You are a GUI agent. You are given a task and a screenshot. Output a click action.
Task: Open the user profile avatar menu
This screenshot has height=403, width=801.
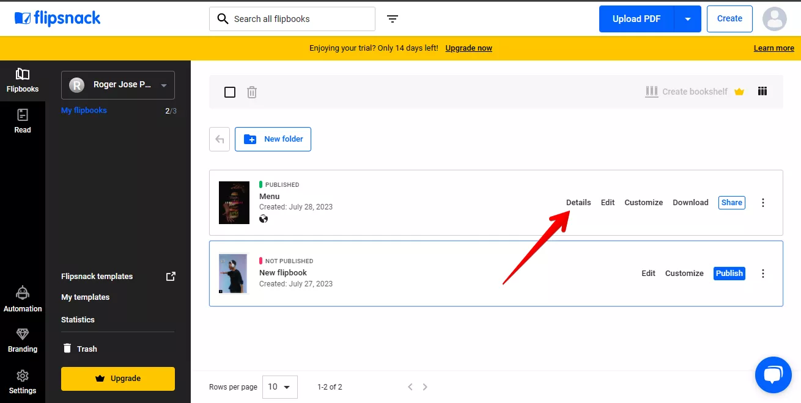(774, 19)
